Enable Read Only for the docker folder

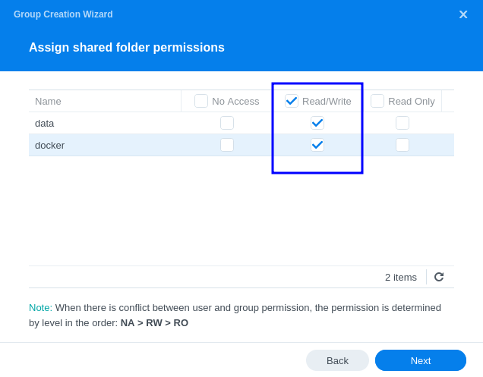(x=402, y=145)
